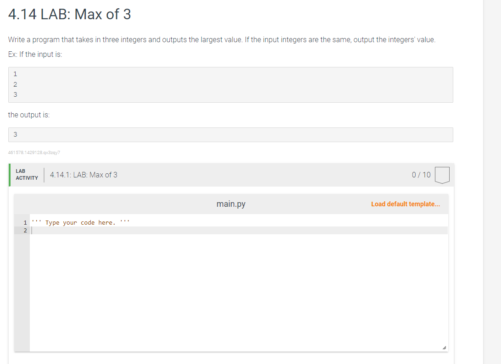Click the 0 / 10 score display
This screenshot has width=501, height=364.
point(421,175)
